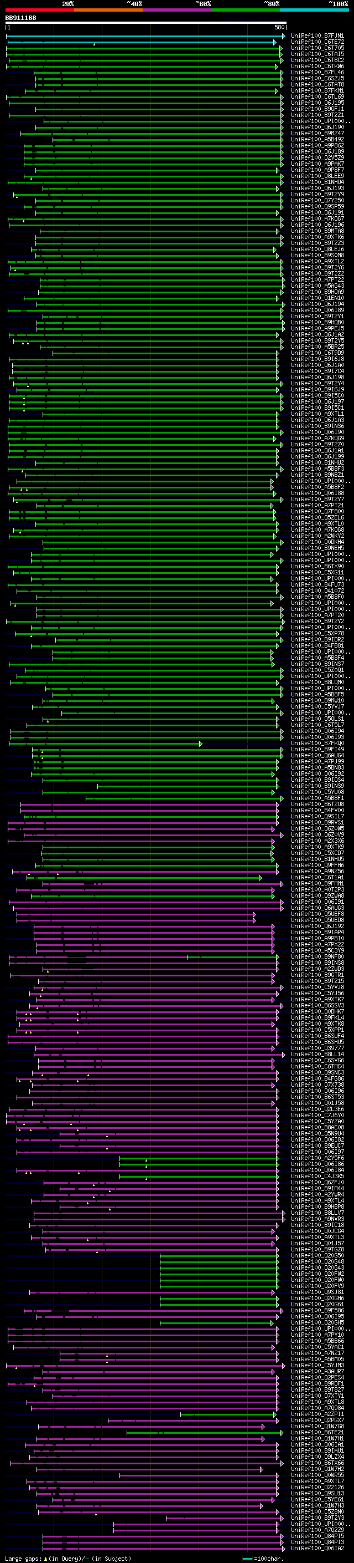This screenshot has width=354, height=1563.
Task: Click hit label UniRef100_Q6J190
Action: 317,128
